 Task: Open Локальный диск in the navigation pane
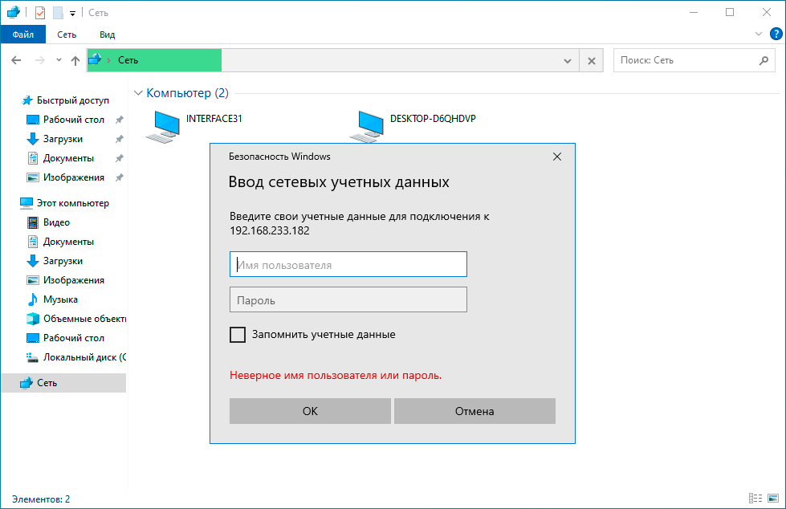point(84,357)
